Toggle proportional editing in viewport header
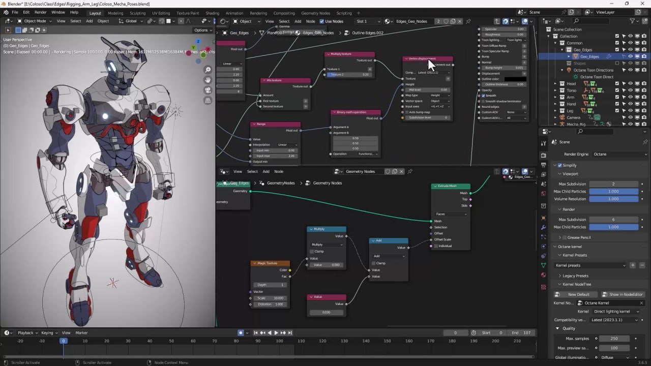 pyautogui.click(x=182, y=21)
